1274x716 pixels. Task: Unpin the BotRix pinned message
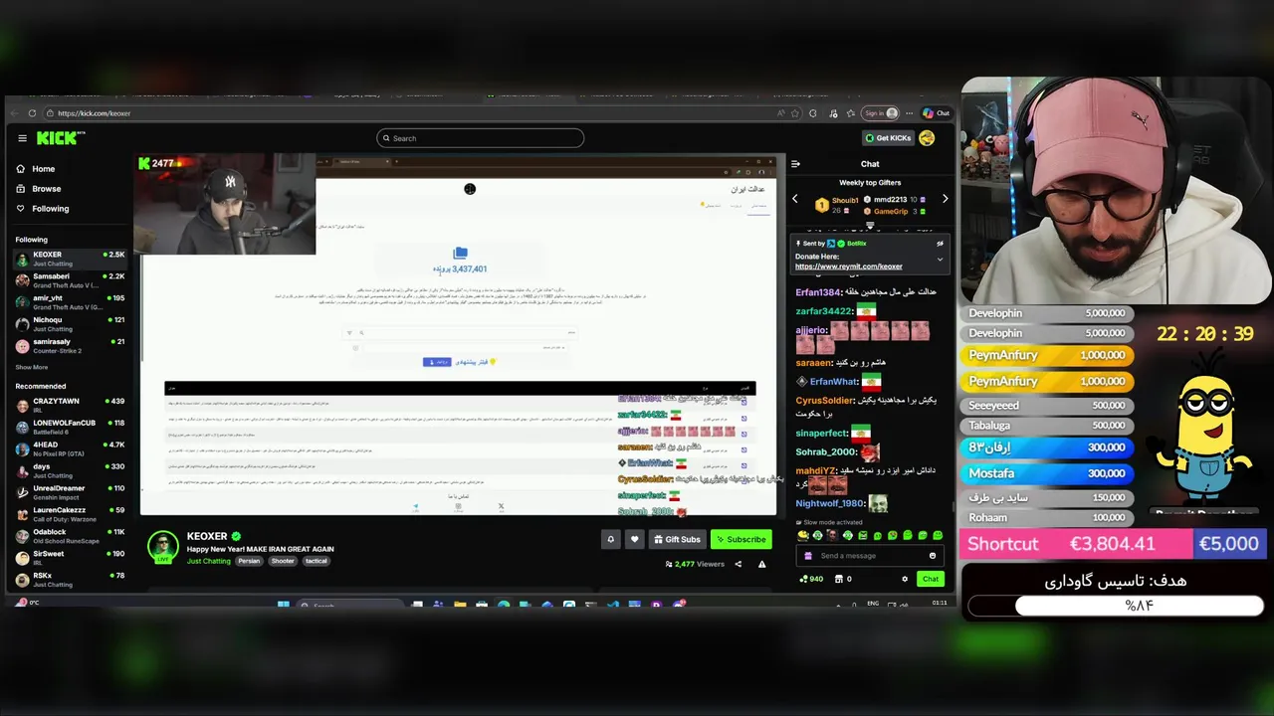(x=940, y=244)
